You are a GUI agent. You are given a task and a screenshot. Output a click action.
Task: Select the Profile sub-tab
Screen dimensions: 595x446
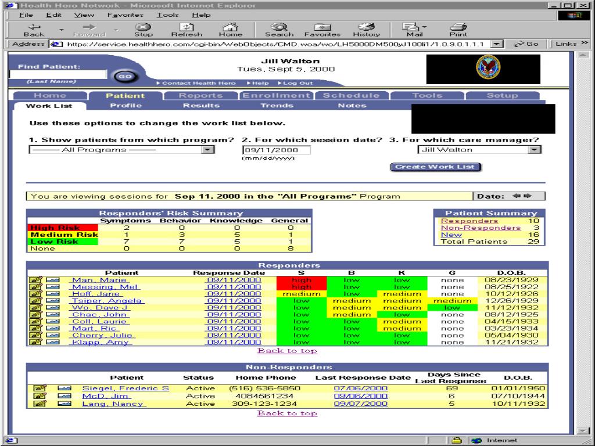click(126, 106)
